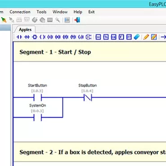Click the [1.0.4] address text
The width and height of the screenshot is (166, 166).
87,91
